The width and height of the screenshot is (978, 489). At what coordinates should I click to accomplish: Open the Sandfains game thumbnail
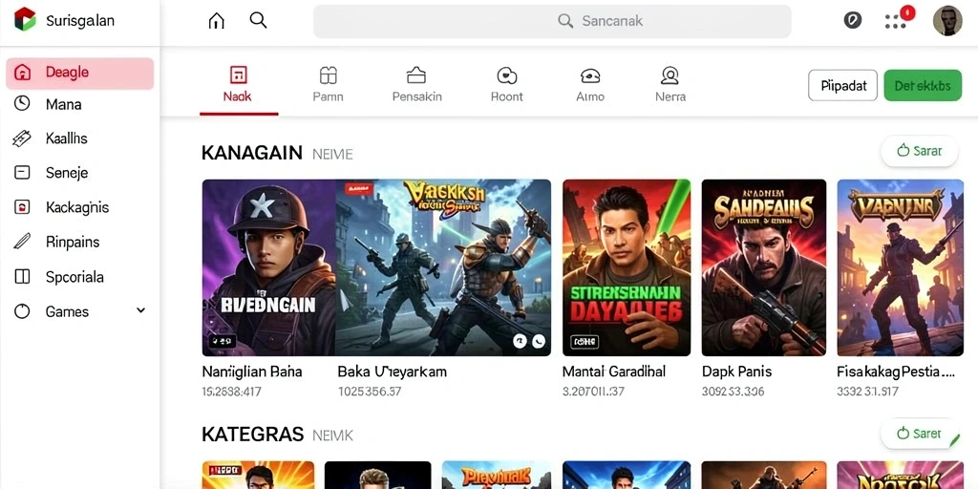point(763,267)
